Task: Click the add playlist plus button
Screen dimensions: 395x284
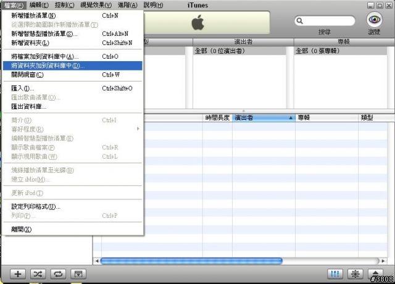Action: coord(18,274)
